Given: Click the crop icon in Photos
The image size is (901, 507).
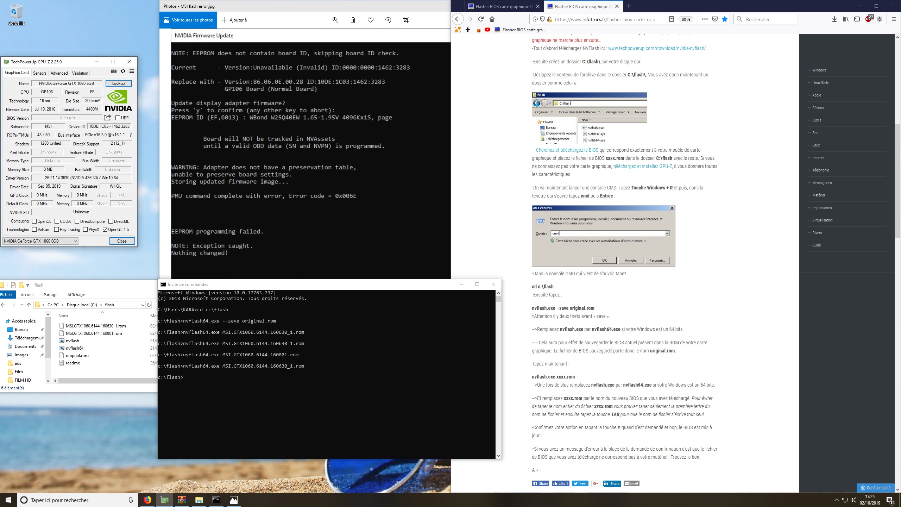Looking at the screenshot, I should pyautogui.click(x=406, y=20).
